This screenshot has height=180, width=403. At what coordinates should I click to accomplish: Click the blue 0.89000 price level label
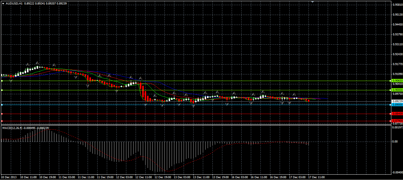(398, 105)
